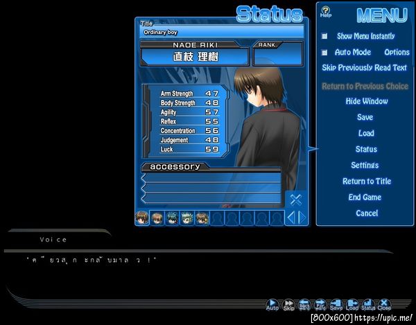This screenshot has width=416, height=325.
Task: Click the NAOE RIKI name plate
Action: [195, 53]
